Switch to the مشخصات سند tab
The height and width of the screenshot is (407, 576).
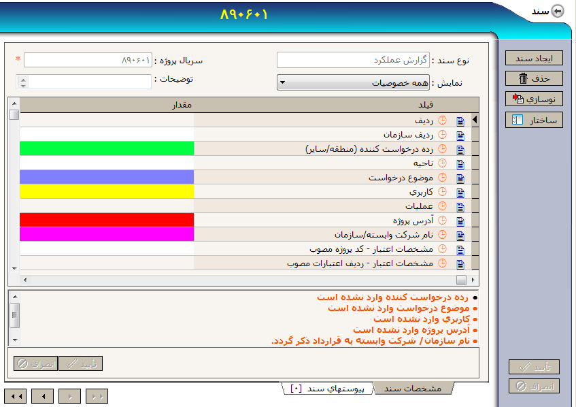tap(413, 389)
